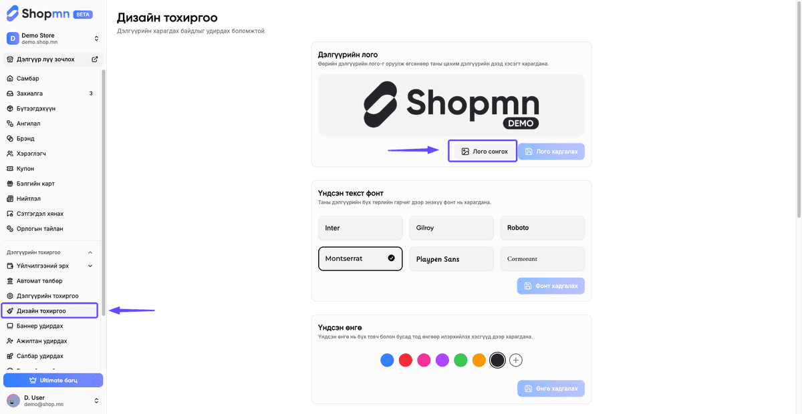Click the Самбар home icon in sidebar

coord(10,78)
